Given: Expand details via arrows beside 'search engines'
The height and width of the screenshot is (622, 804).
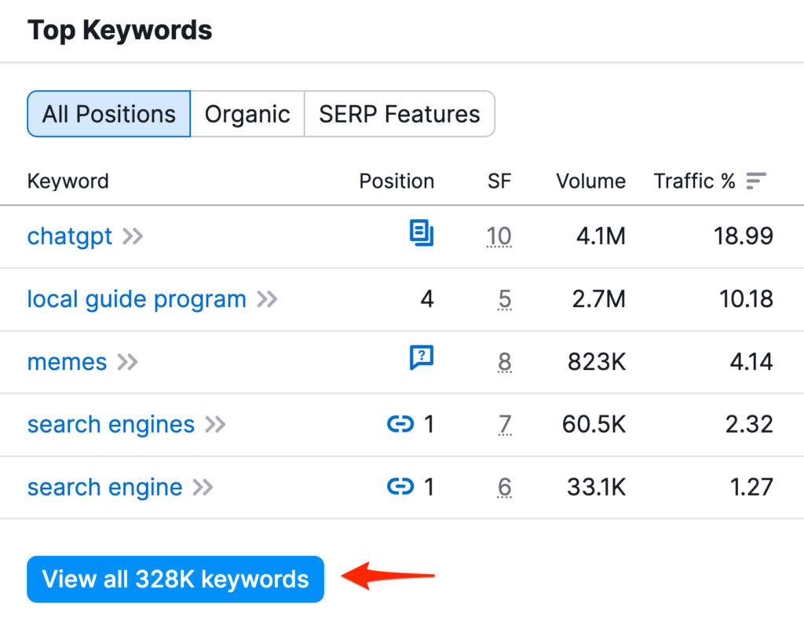Looking at the screenshot, I should pos(213,424).
